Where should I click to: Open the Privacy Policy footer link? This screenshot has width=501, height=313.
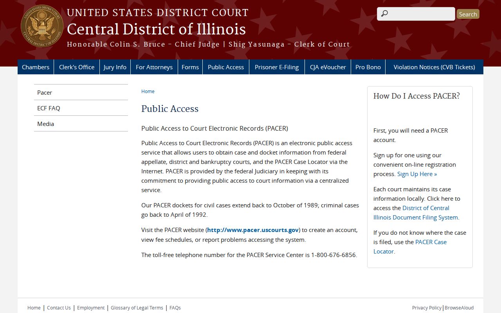click(427, 308)
